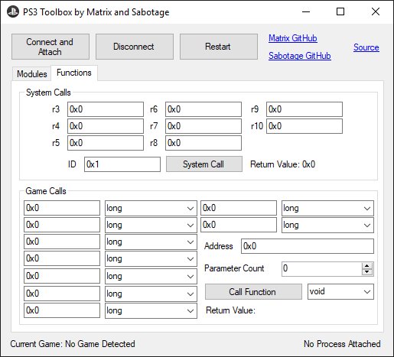The image size is (394, 357).
Task: Focus the r8 register field
Action: point(204,143)
